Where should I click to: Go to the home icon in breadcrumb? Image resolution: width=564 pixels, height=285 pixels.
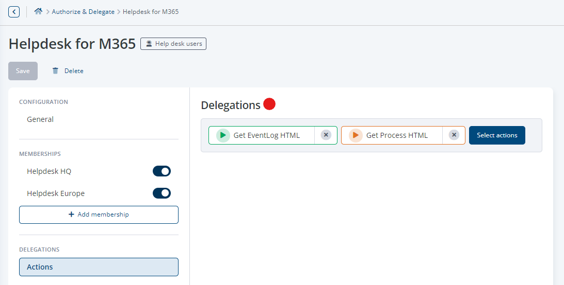(x=38, y=11)
